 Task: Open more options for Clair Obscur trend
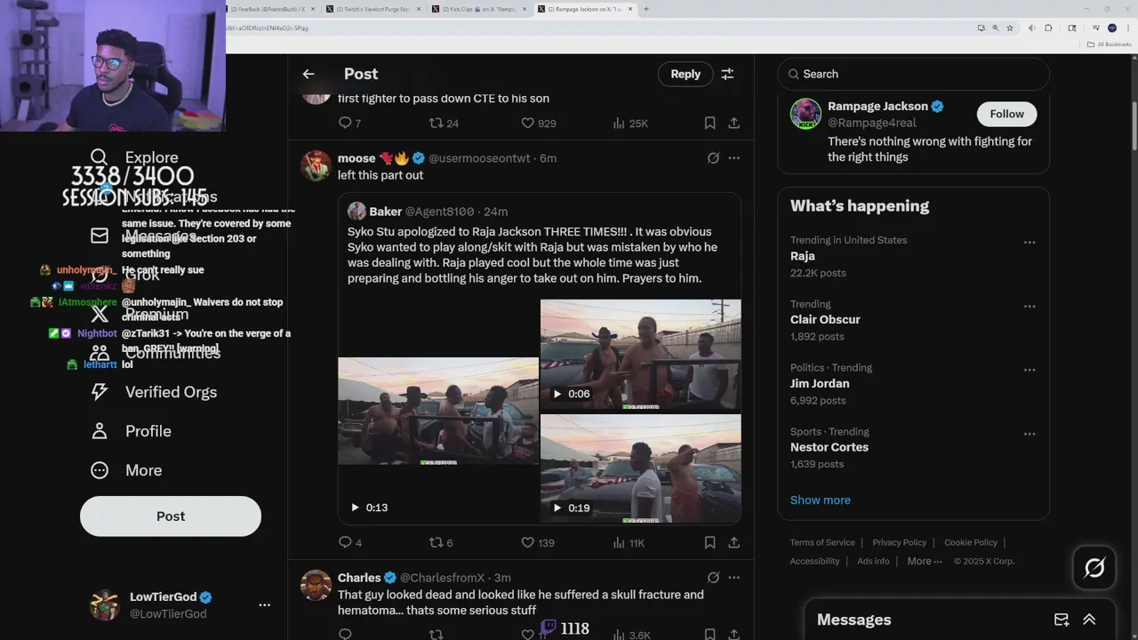point(1029,306)
